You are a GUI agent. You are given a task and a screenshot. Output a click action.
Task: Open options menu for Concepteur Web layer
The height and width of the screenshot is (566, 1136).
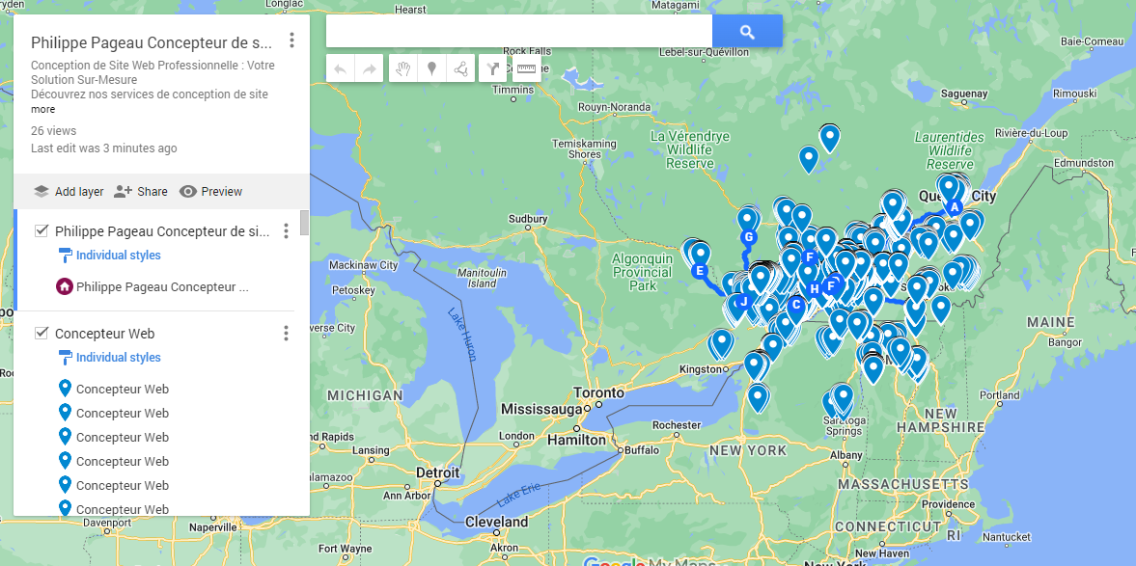point(287,333)
